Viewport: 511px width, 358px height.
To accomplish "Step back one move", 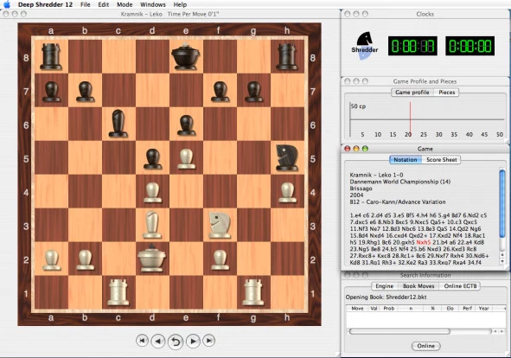I will (158, 341).
